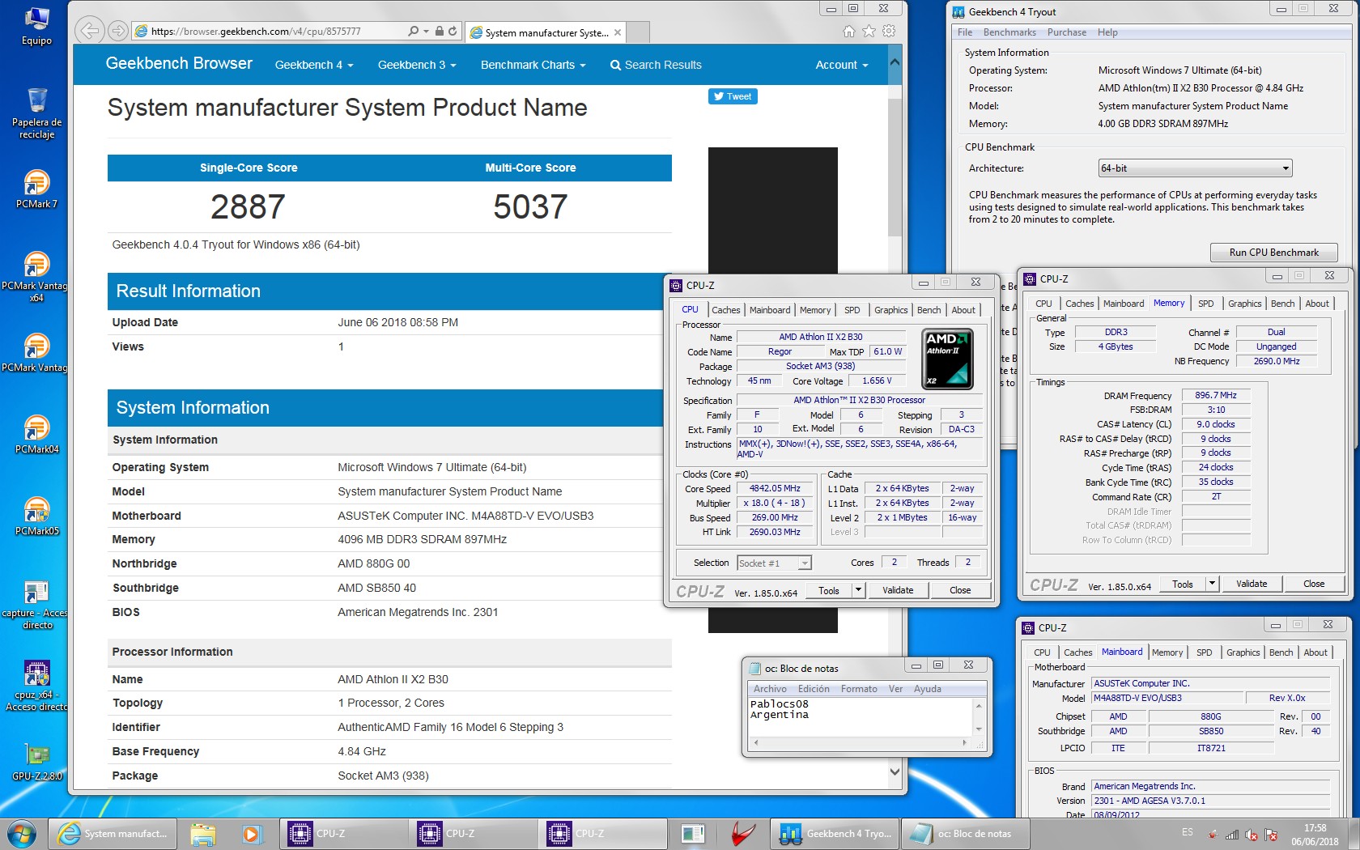Switch to Caches tab in CPU-Z CPU window
The height and width of the screenshot is (850, 1360).
tap(725, 310)
